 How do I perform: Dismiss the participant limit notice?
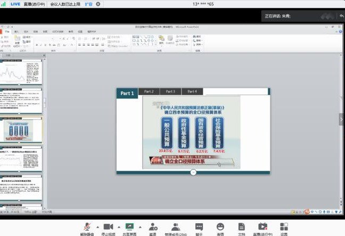click(98, 4)
